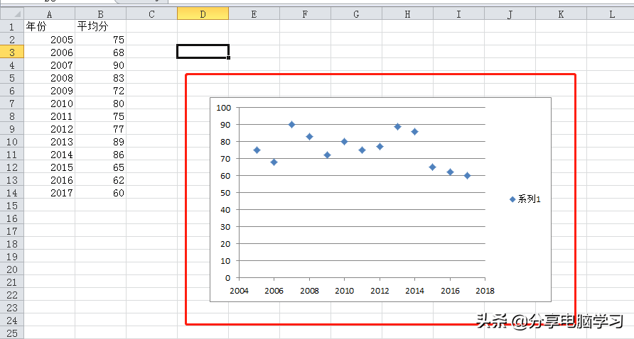Click the year cell 2012
The width and height of the screenshot is (634, 339).
[49, 129]
